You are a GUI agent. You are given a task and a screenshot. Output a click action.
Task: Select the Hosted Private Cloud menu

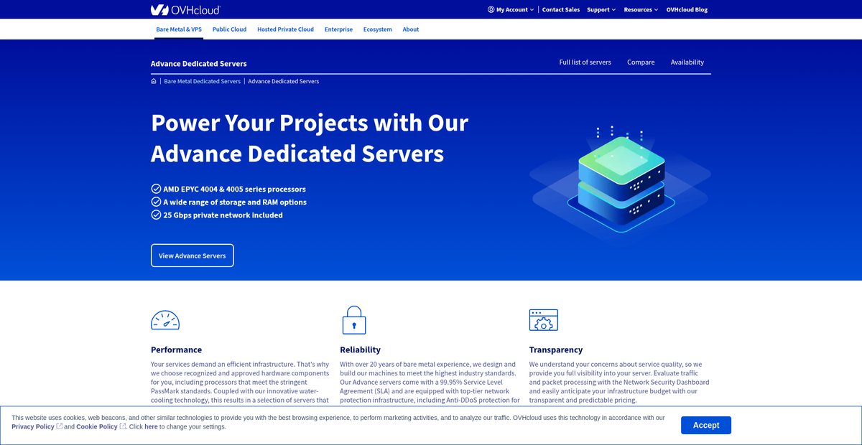pos(285,29)
